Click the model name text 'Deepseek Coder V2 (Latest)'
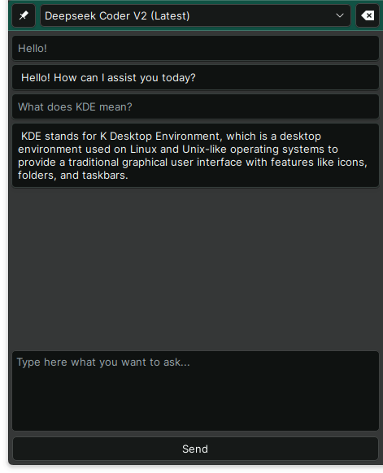The image size is (383, 473). [117, 15]
